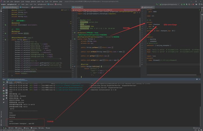This screenshot has width=203, height=131.
Task: Click the gutter bean icon beside environment field
Action: click(5, 25)
